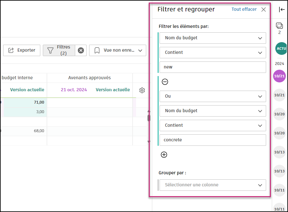Remove the second filter with the minus icon
This screenshot has height=212, width=288.
pos(165,82)
